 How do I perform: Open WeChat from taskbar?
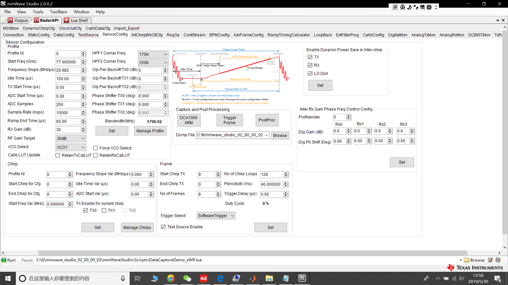[x=187, y=278]
